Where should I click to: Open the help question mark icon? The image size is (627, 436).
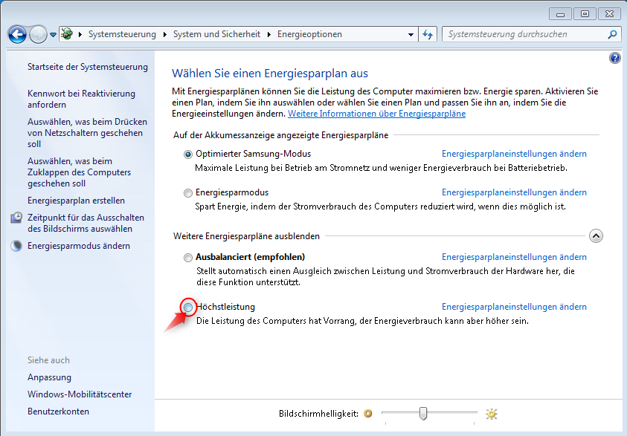coord(614,58)
